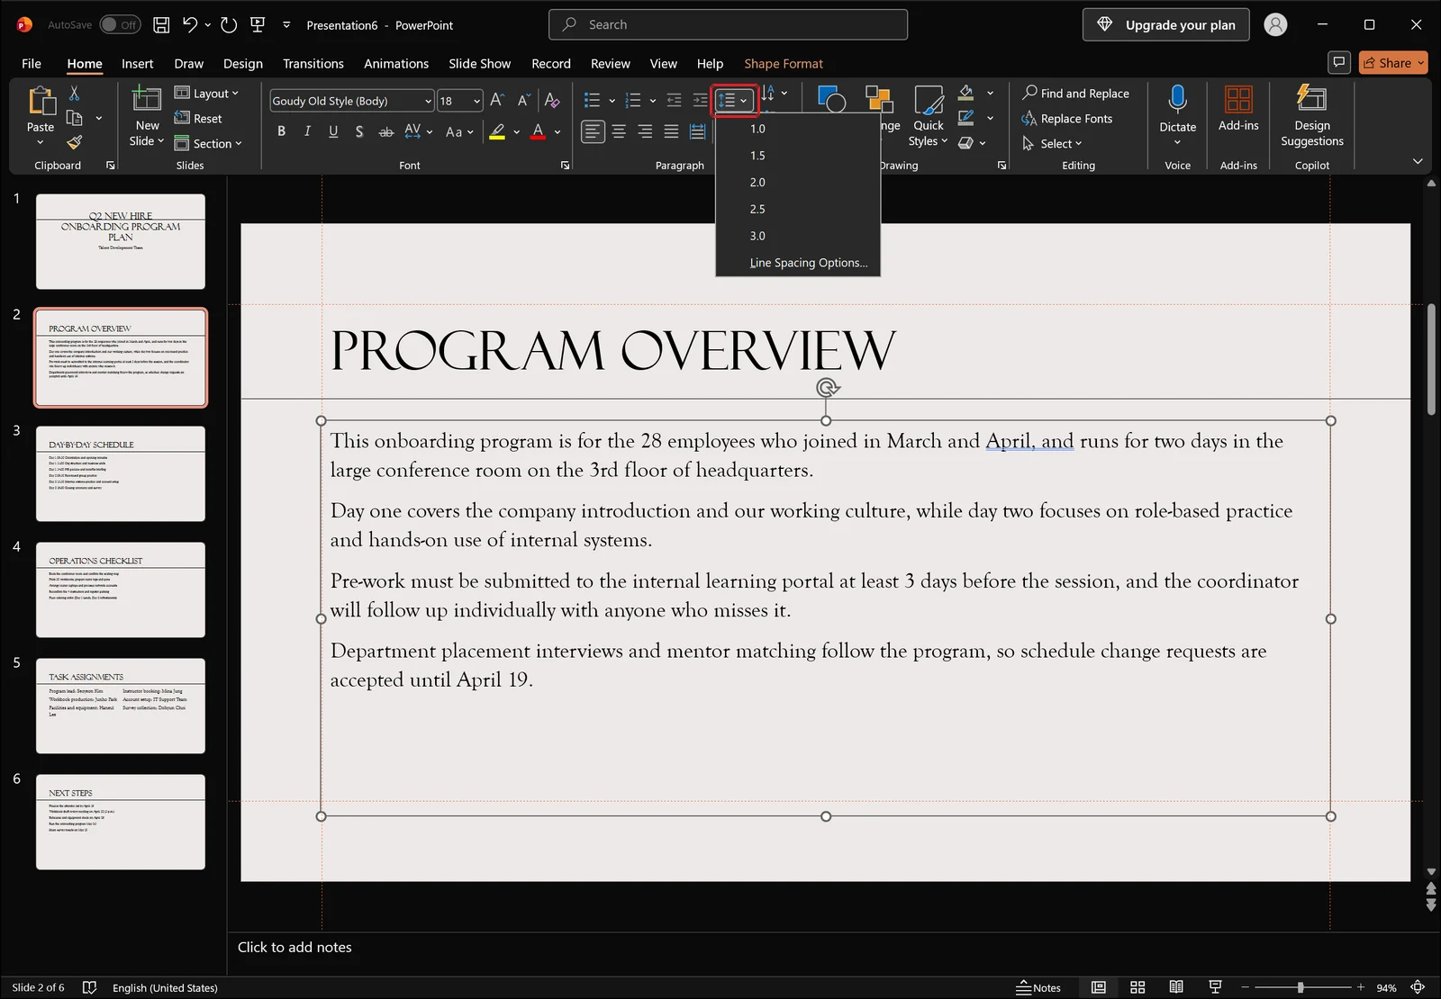Check spelling icon in status bar
The width and height of the screenshot is (1441, 999).
[89, 987]
